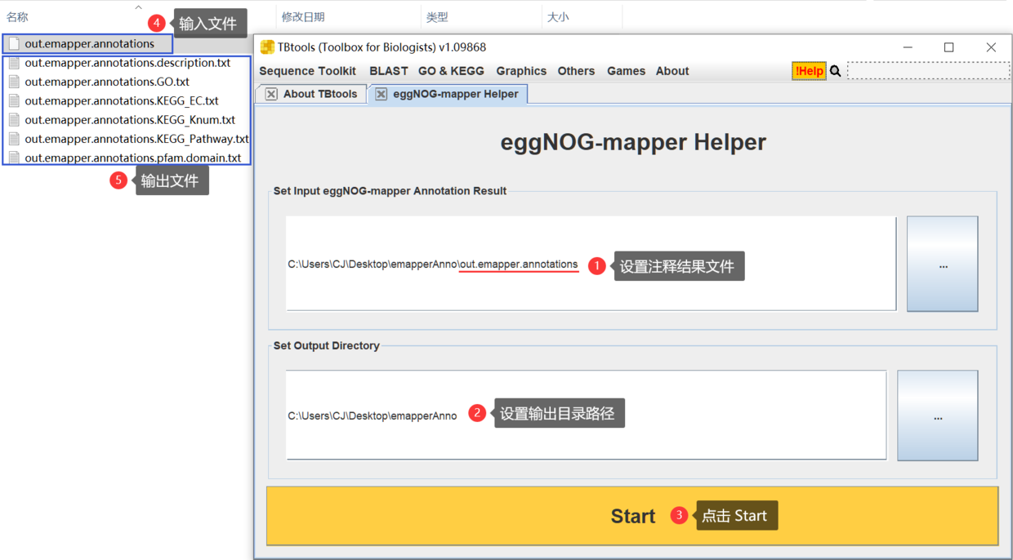Close the About TBtools tab with its X icon
The height and width of the screenshot is (560, 1013).
tap(271, 95)
